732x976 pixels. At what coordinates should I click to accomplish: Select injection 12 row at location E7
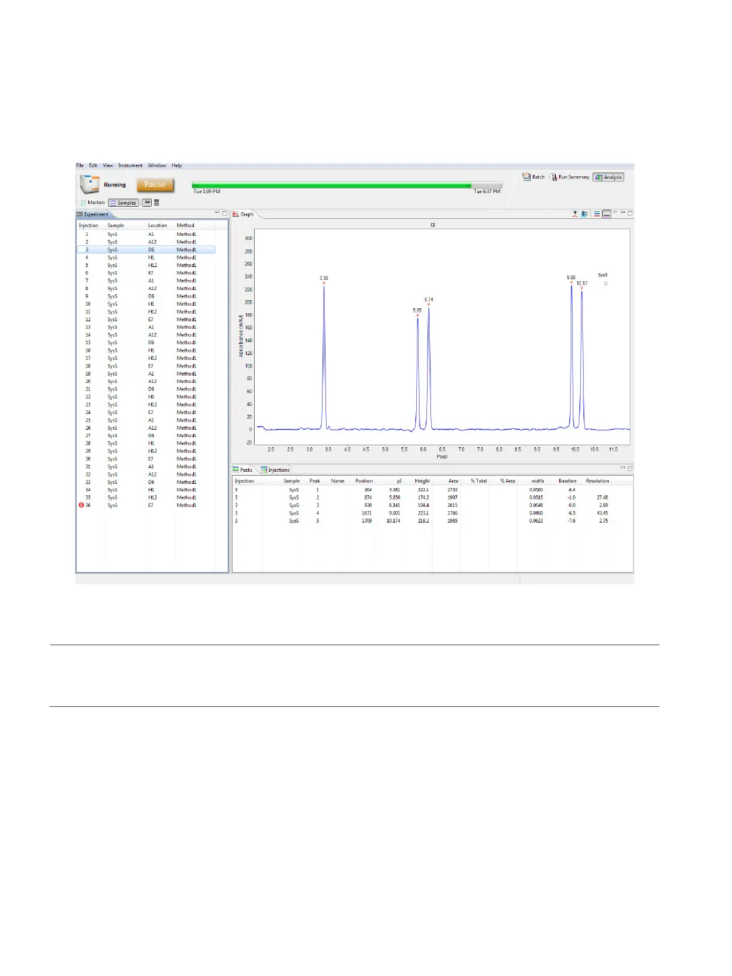[x=146, y=320]
